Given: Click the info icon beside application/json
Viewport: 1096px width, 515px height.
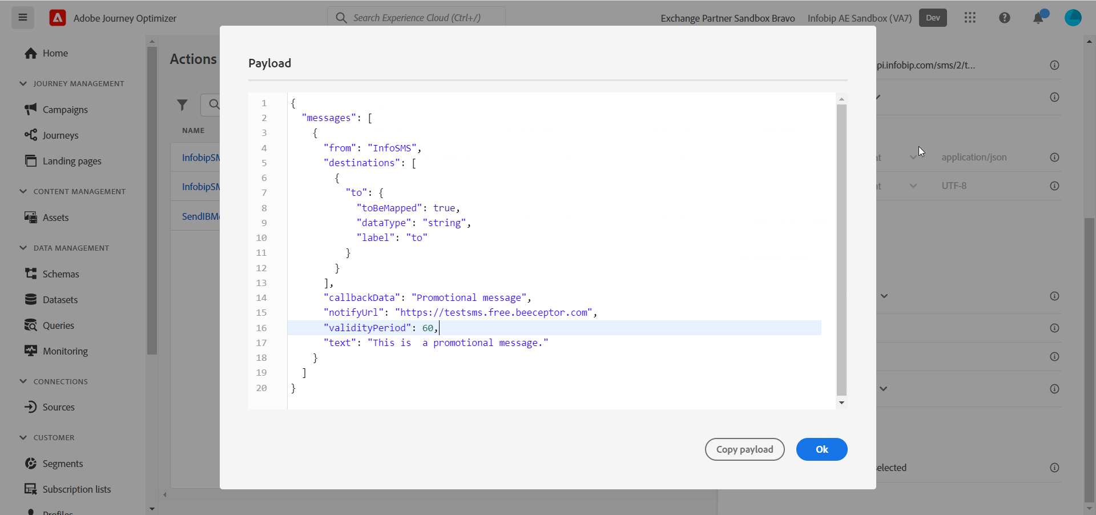Looking at the screenshot, I should (x=1054, y=158).
